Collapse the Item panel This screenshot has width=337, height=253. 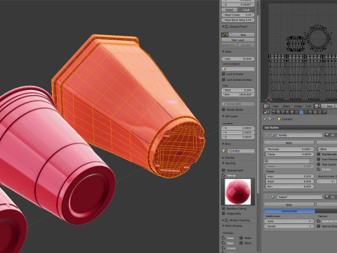tap(223, 144)
